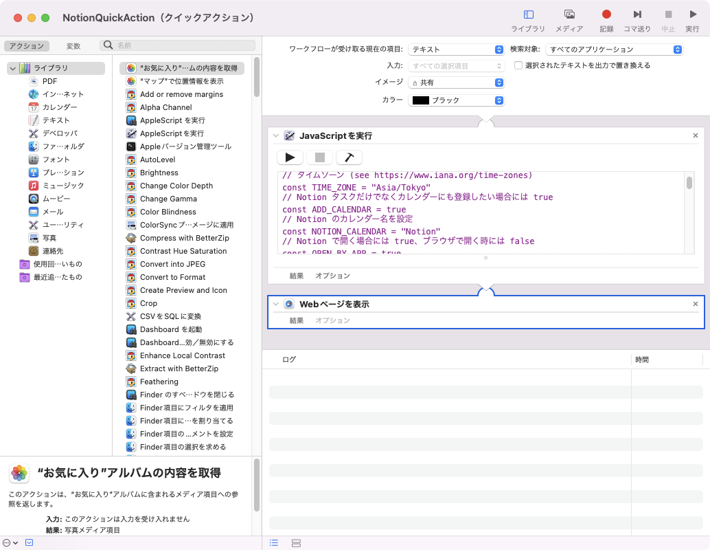710x550 pixels.
Task: Open the ワークフローが受け取る現在の項目 dropdown
Action: point(456,49)
